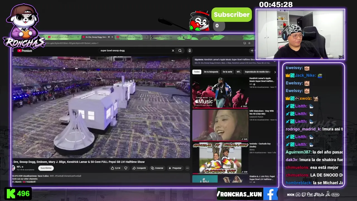This screenshot has width=357, height=201.
Task: Open the more actions three-dot menu
Action: (187, 168)
